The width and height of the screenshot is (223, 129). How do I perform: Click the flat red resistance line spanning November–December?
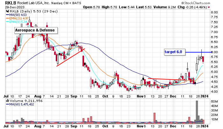[167, 79]
